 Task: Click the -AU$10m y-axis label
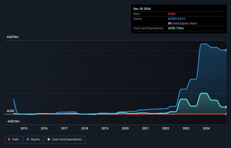(13, 121)
